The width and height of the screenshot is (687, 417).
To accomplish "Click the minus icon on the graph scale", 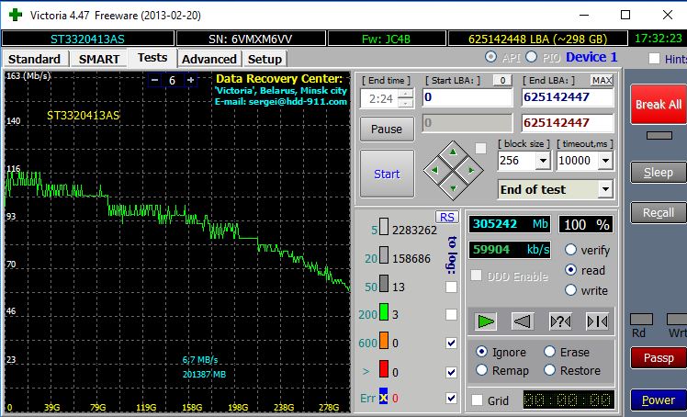I will coord(153,80).
